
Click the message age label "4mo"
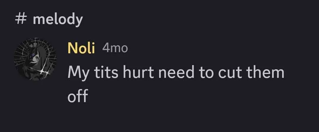tap(115, 48)
